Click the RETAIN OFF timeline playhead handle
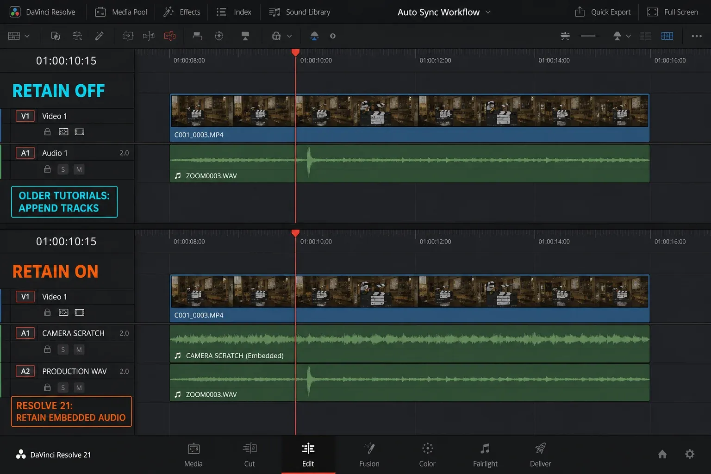 click(295, 52)
